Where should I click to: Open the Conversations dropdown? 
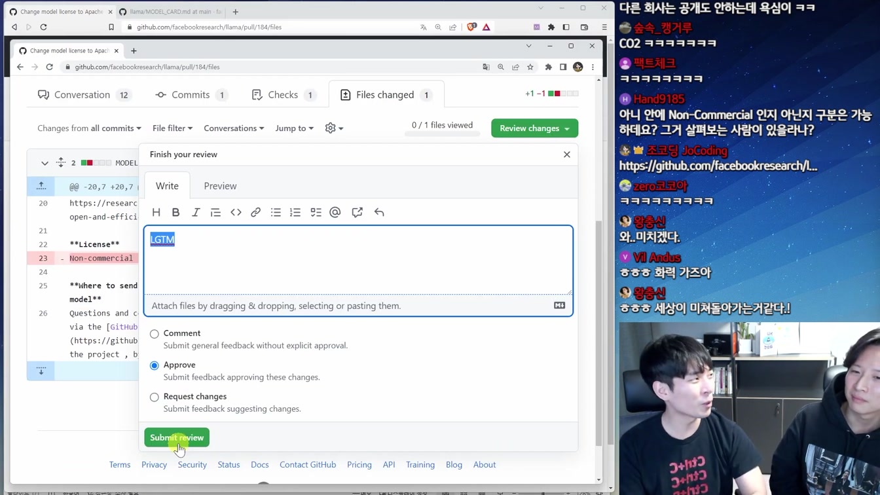click(x=234, y=128)
